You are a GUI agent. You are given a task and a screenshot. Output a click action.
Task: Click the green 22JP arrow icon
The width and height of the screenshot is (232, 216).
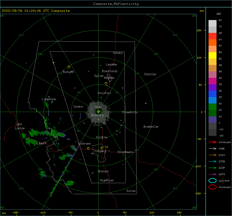212,168
